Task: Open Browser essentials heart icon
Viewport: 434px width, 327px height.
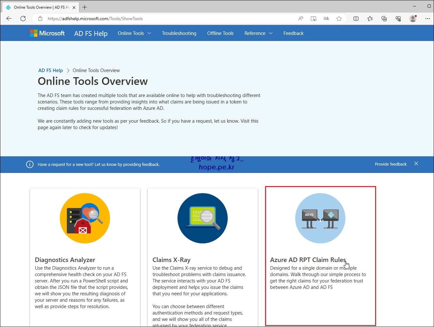Action: (398, 19)
